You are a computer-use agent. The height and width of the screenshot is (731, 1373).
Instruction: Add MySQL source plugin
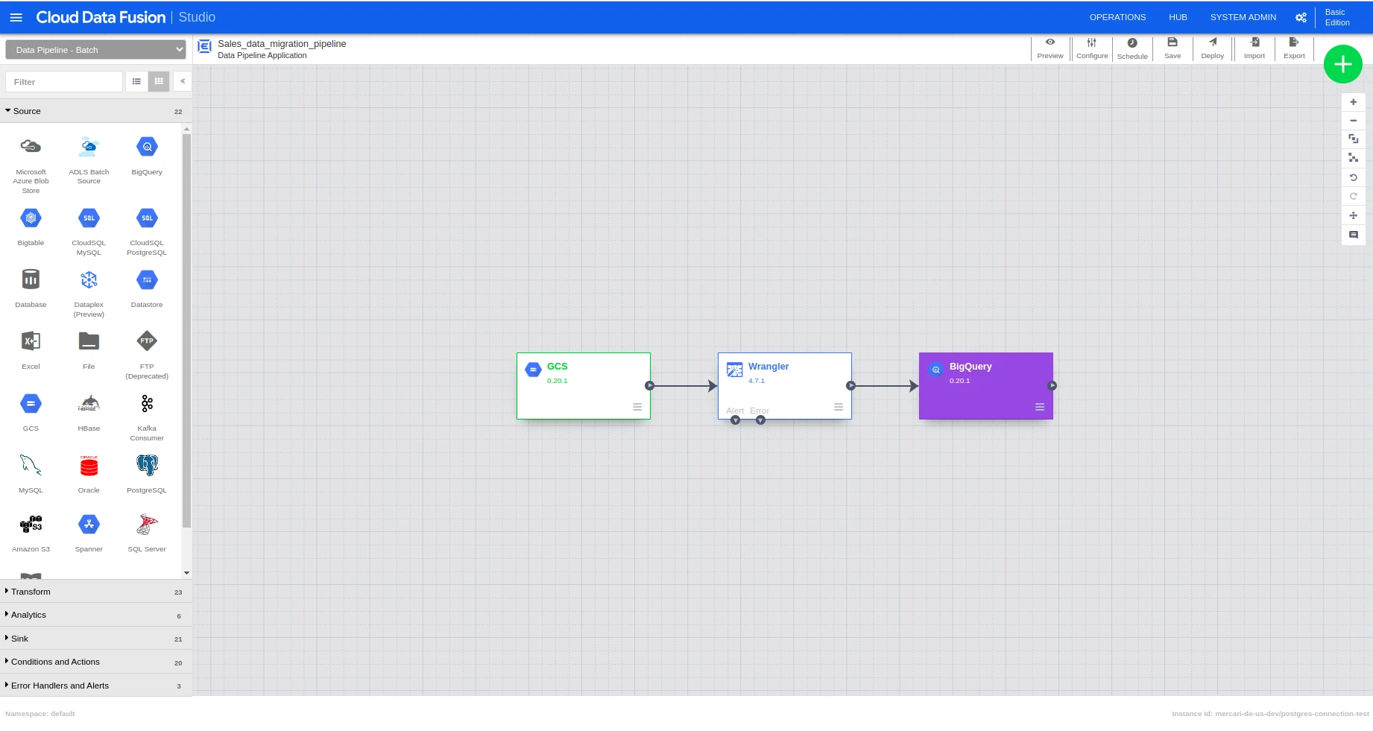(x=31, y=475)
